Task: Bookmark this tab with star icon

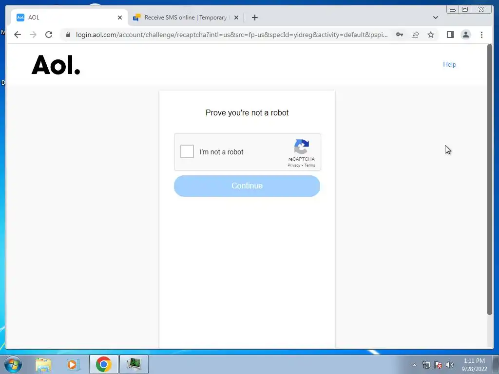Action: pyautogui.click(x=431, y=35)
